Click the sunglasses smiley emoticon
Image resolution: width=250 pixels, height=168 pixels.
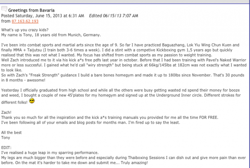[32, 101]
